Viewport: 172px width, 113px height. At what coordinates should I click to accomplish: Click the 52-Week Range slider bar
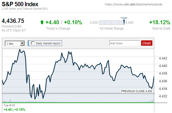pos(111,23)
